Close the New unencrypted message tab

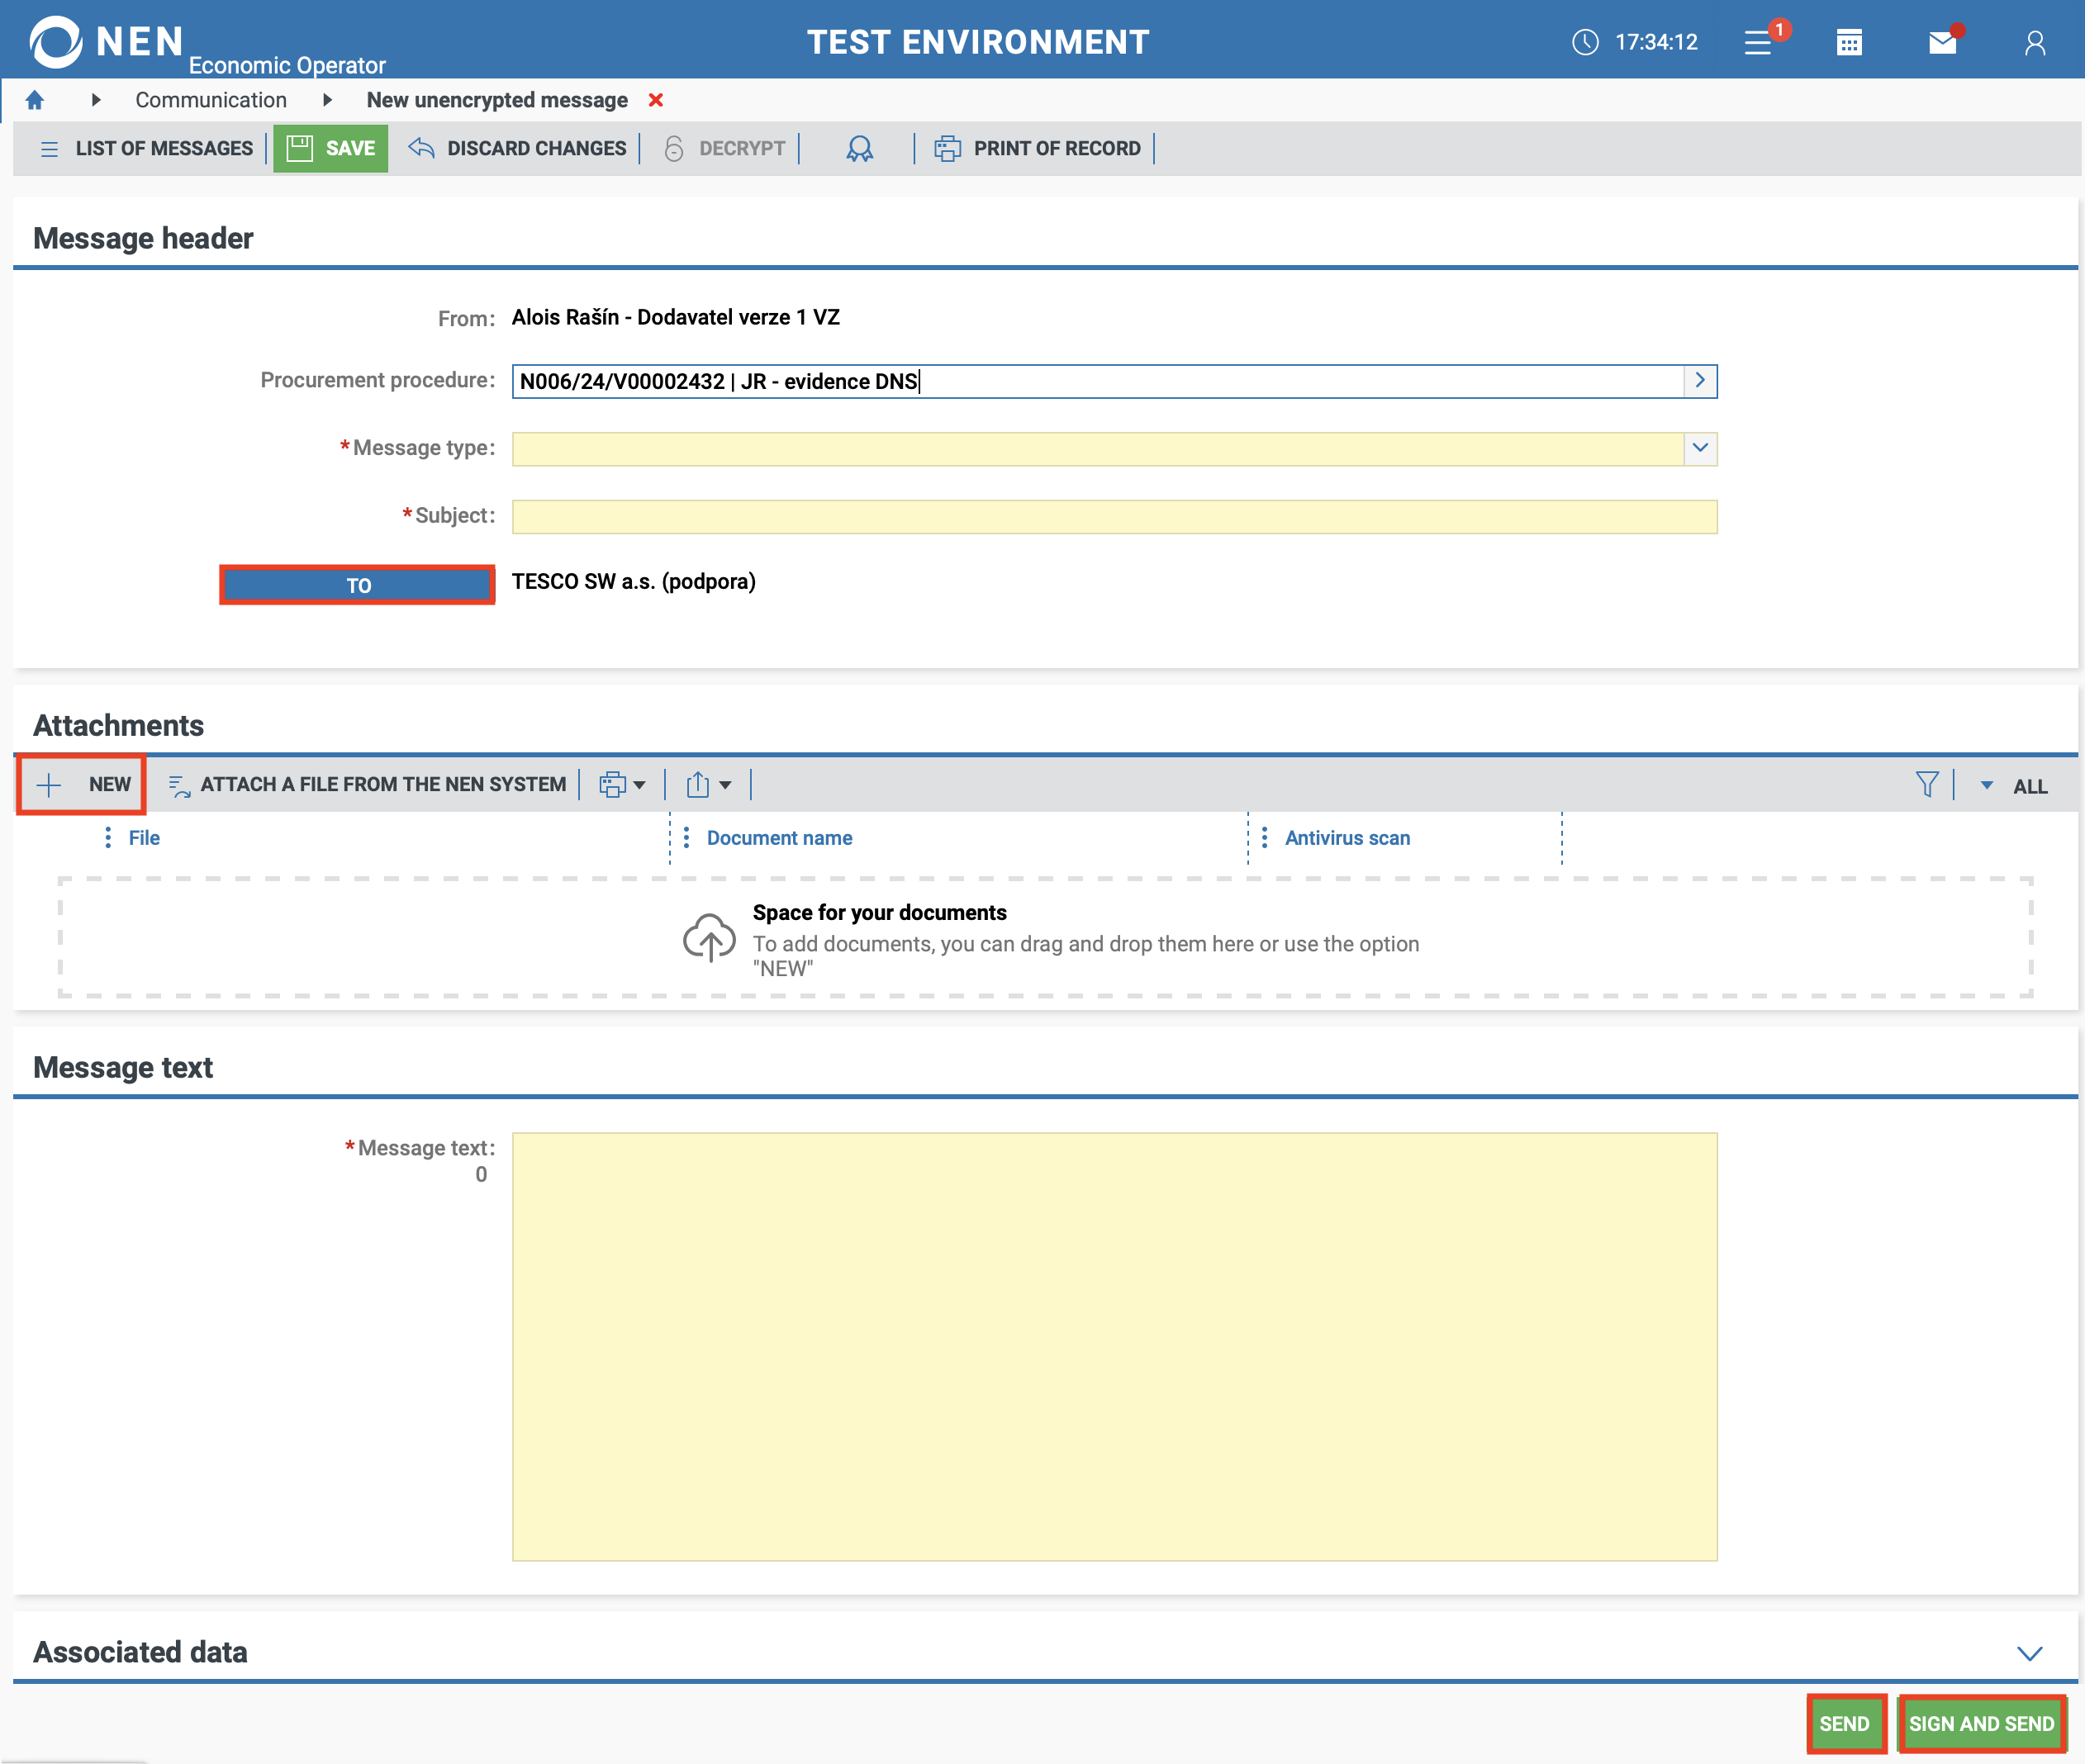(x=656, y=100)
